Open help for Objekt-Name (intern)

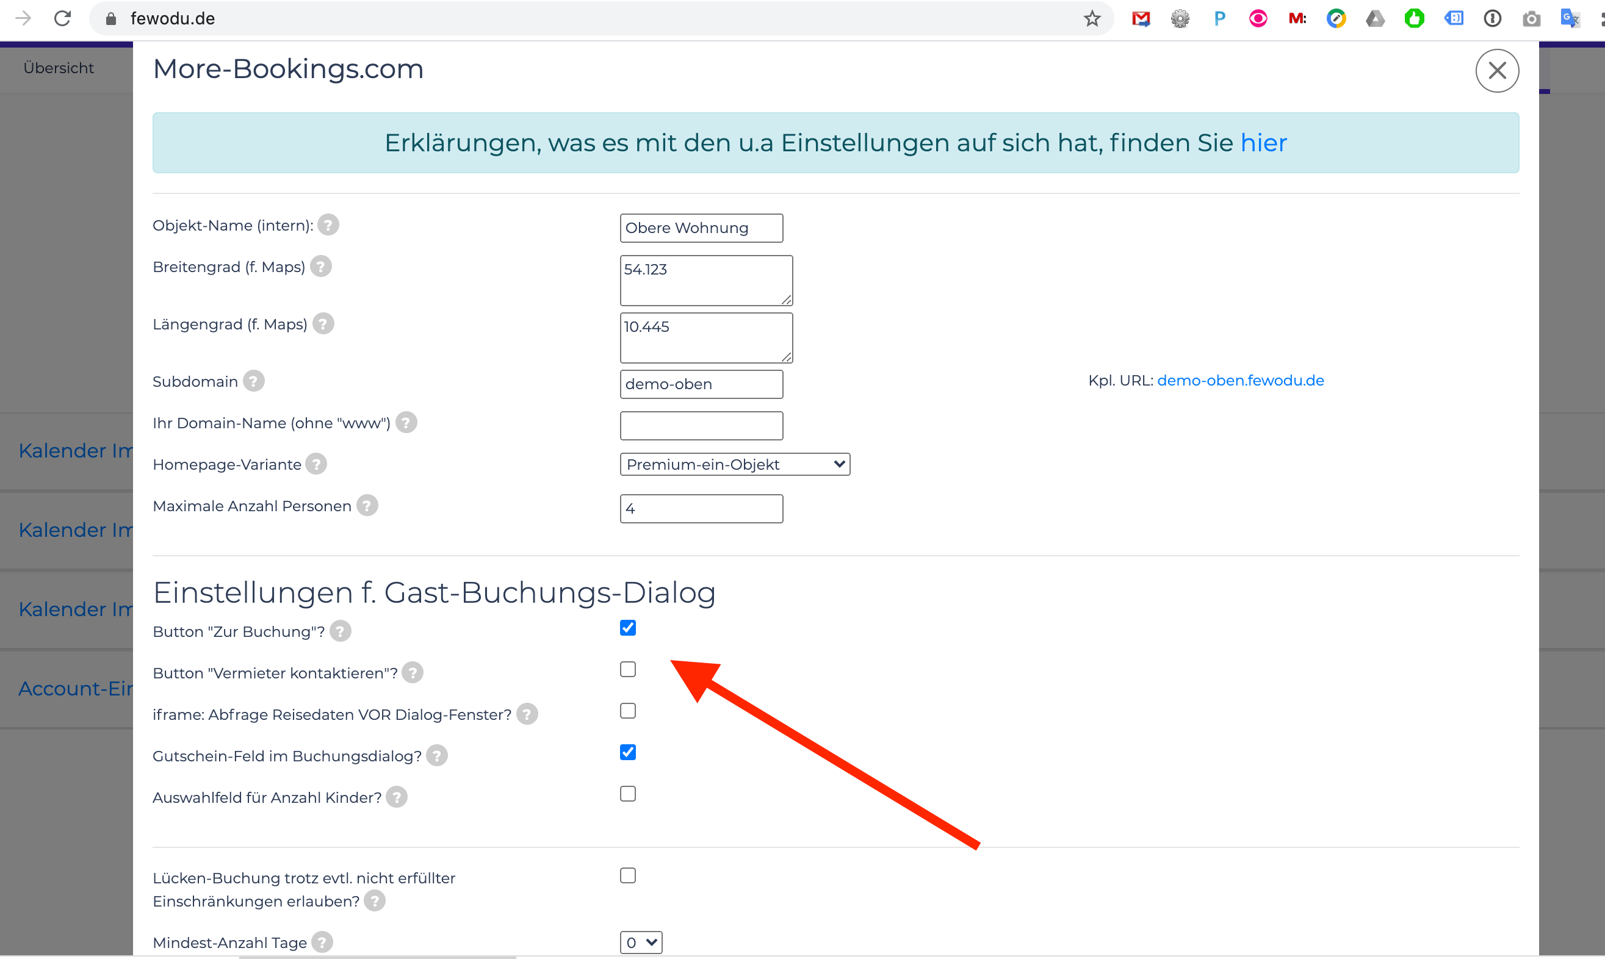click(x=328, y=226)
